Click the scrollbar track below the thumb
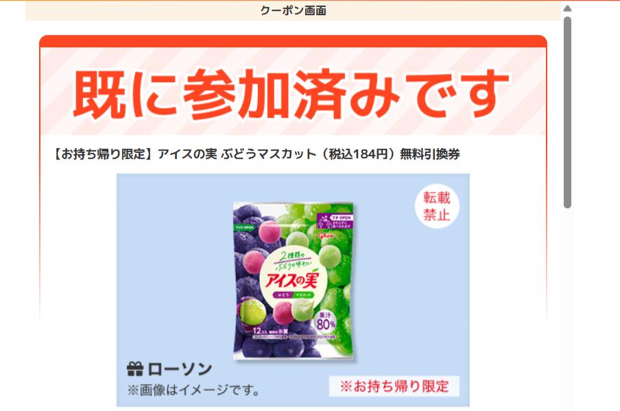The width and height of the screenshot is (620, 411). [567, 308]
